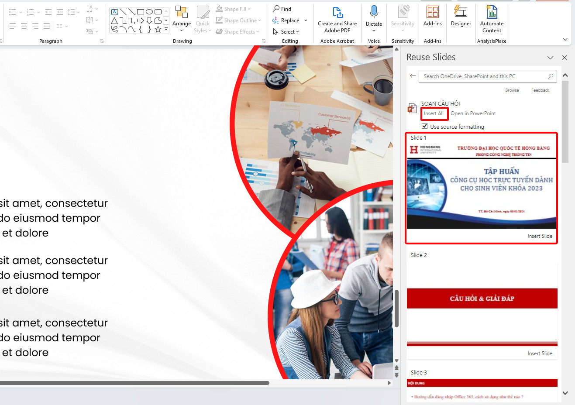The height and width of the screenshot is (405, 575).
Task: Click the Reuse Slides vertical scrollbar thumb
Action: [565, 121]
